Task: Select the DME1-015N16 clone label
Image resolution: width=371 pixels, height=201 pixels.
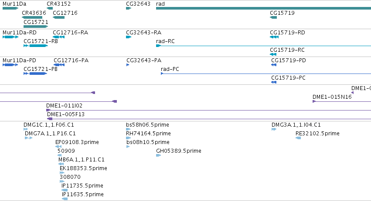Action: point(332,97)
